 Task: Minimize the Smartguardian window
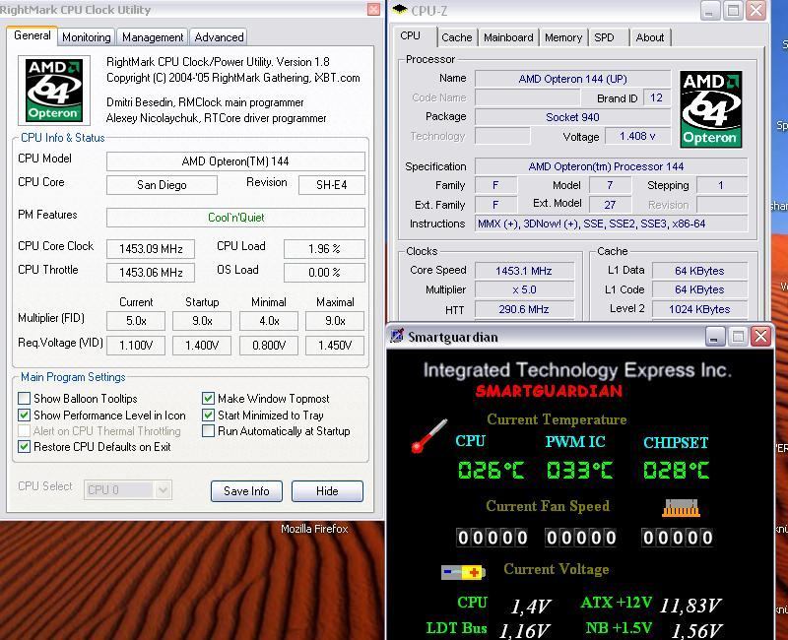coord(714,336)
